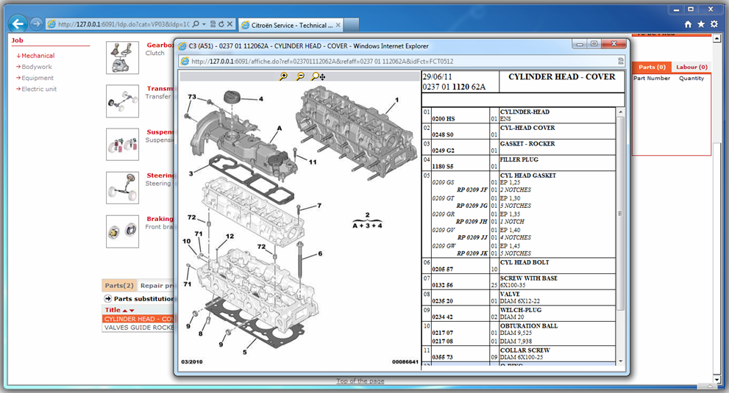
Task: Click compatibility icon in popup address bar
Action: pos(621,61)
